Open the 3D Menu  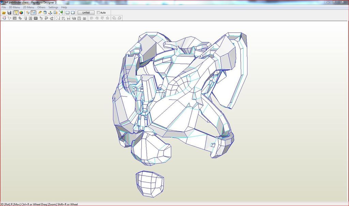click(14, 7)
